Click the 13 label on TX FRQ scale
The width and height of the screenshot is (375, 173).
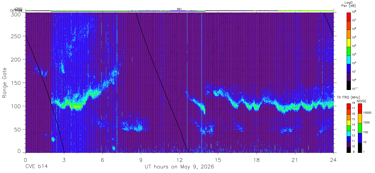coord(353,130)
